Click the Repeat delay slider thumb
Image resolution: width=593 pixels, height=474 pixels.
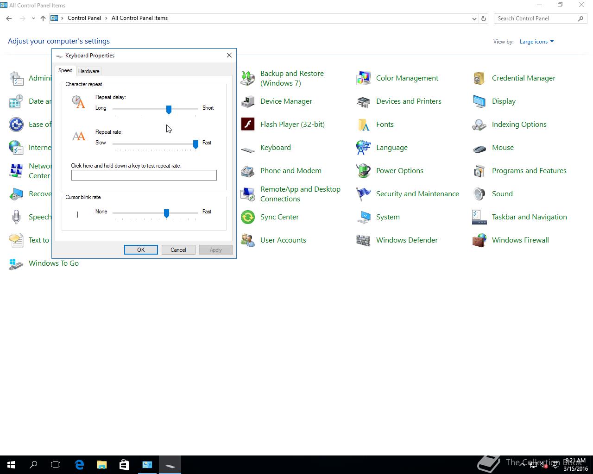[169, 110]
